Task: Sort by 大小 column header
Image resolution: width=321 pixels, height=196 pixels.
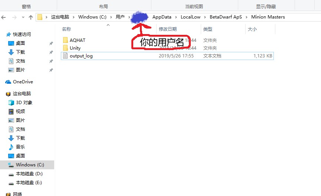Action: (252, 29)
